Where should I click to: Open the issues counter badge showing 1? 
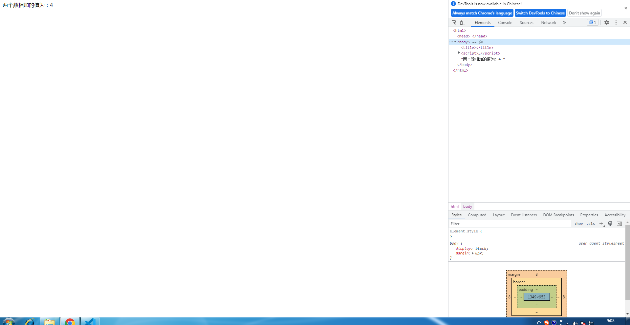pos(593,23)
